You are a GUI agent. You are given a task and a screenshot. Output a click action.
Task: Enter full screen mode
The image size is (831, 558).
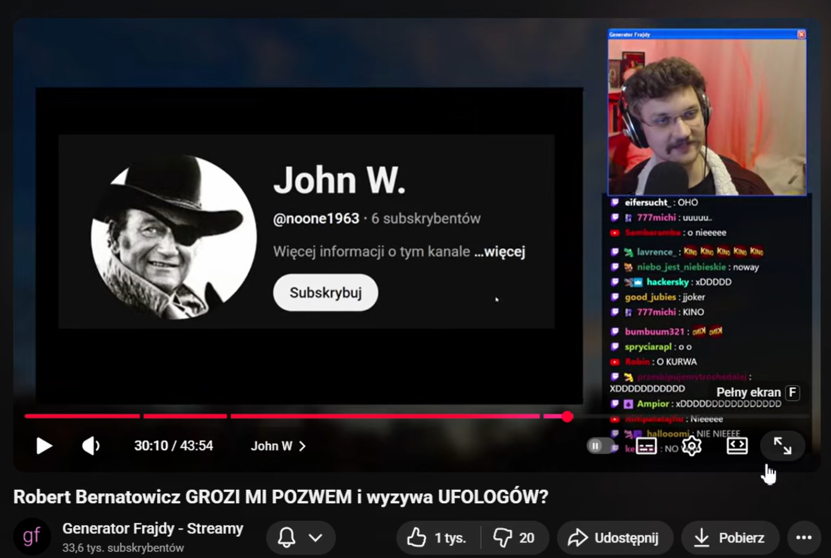coord(782,446)
